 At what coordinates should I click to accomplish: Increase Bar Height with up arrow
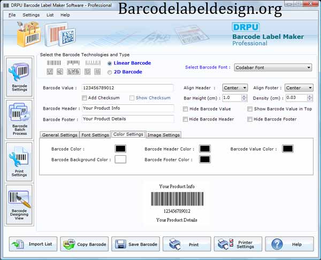(244, 96)
